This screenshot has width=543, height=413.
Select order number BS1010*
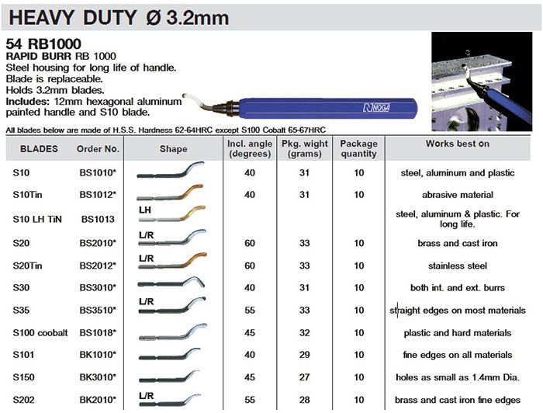tap(98, 172)
